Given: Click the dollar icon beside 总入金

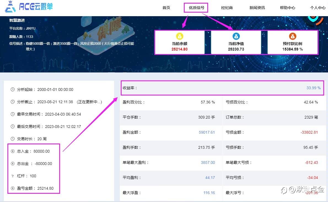Looking at the screenshot, I should click(13, 151).
